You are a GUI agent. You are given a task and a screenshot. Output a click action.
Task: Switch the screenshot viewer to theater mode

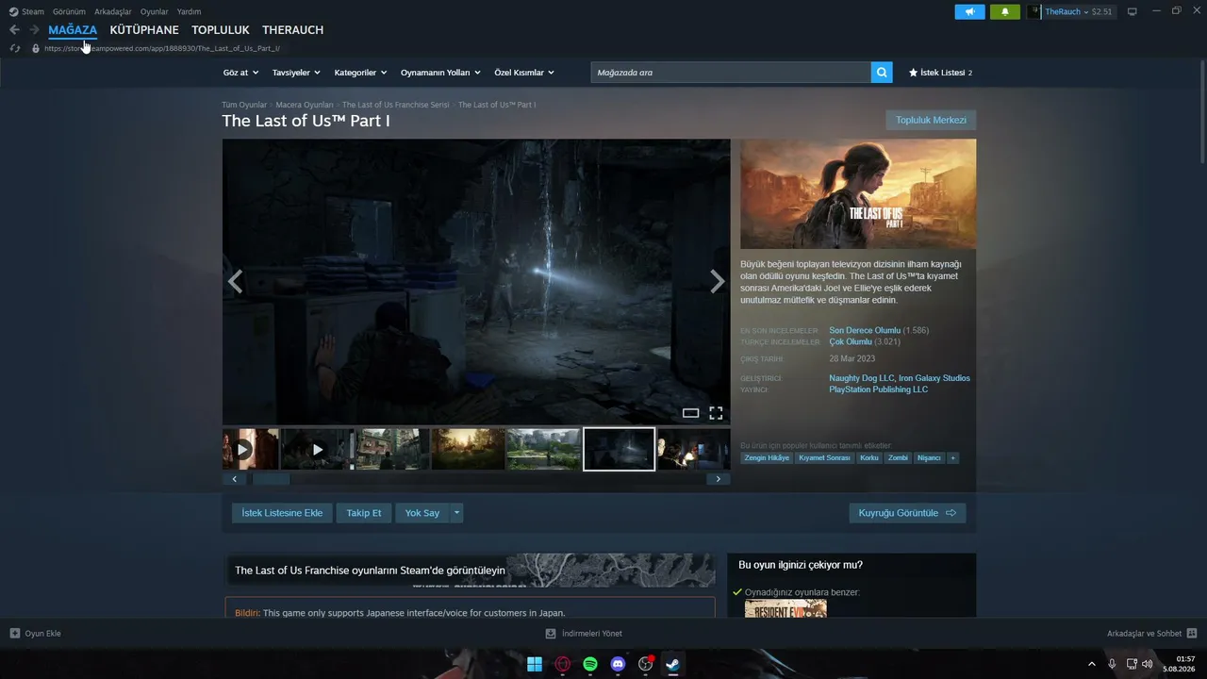690,413
